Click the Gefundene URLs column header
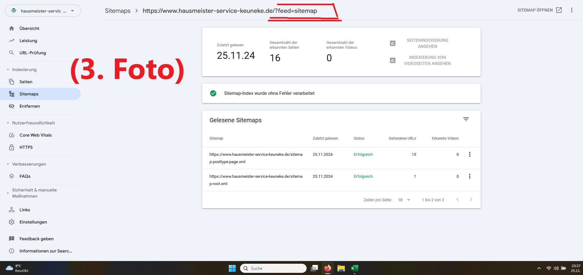583x275 pixels. click(402, 138)
